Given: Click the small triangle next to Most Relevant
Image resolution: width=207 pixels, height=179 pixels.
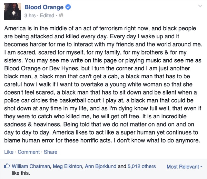Looking at the screenshot, I should tap(201, 167).
